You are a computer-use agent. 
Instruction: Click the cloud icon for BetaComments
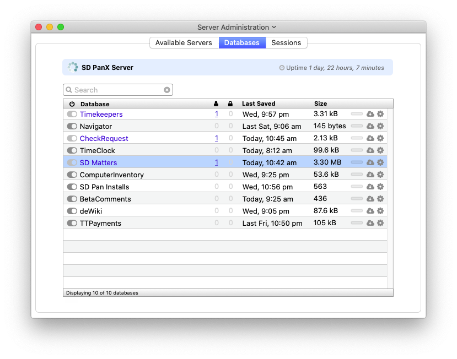pos(370,199)
